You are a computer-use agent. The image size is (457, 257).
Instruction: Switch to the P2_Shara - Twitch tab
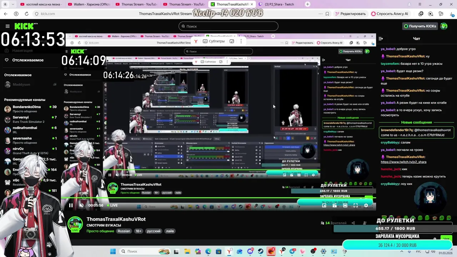pos(279,4)
